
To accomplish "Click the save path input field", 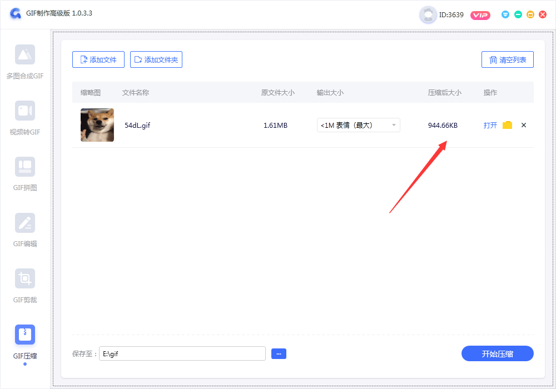I will (x=182, y=353).
